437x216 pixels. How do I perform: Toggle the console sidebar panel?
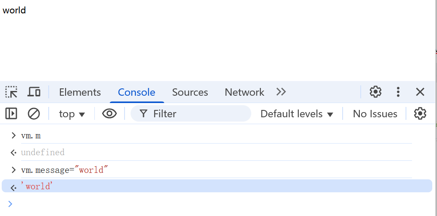pos(11,114)
